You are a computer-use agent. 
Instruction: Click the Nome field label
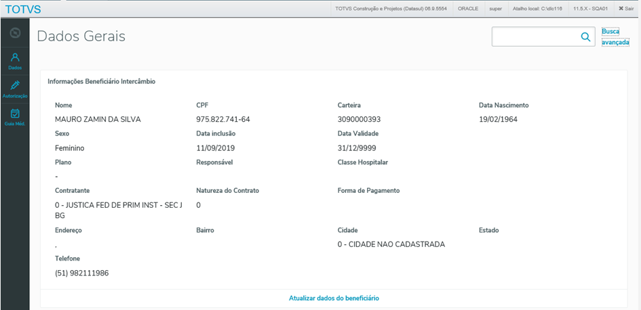(63, 105)
